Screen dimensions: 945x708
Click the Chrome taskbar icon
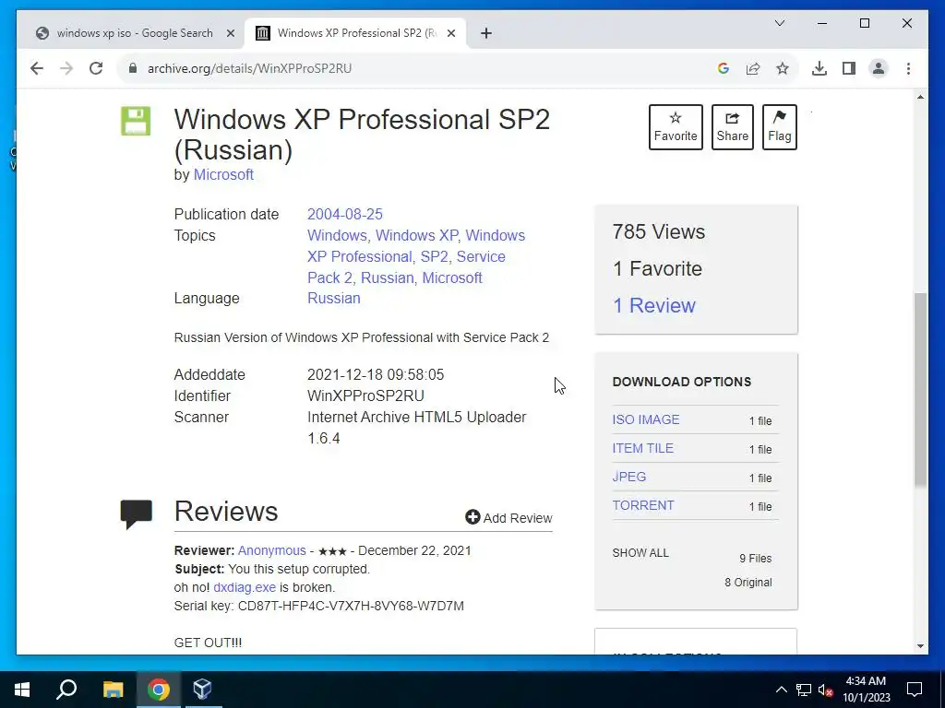tap(159, 690)
